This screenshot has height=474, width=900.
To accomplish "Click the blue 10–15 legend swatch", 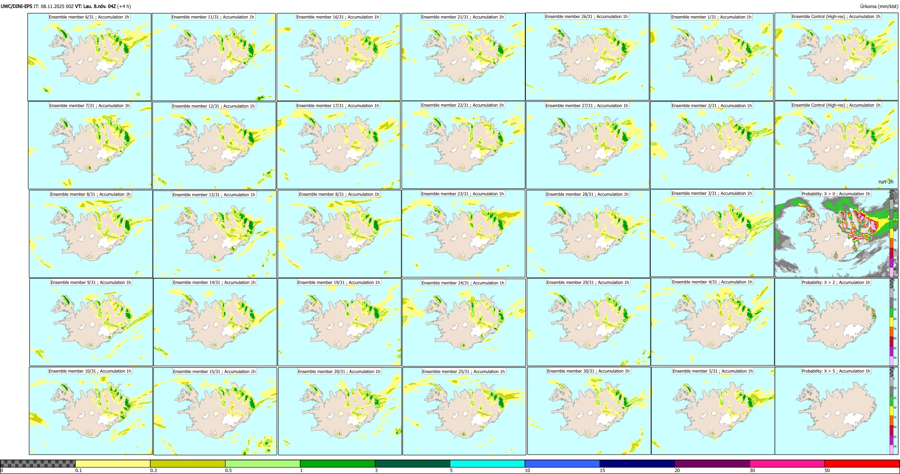I will coord(562,464).
